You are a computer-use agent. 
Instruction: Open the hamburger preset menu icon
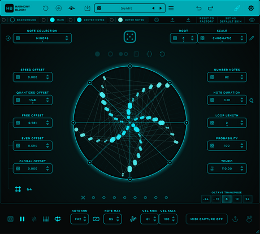171,8
